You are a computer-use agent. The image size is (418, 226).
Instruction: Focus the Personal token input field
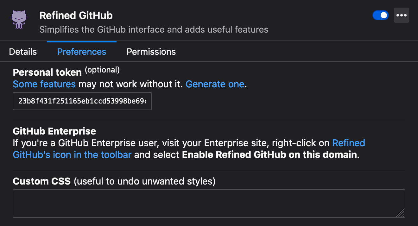pyautogui.click(x=82, y=101)
